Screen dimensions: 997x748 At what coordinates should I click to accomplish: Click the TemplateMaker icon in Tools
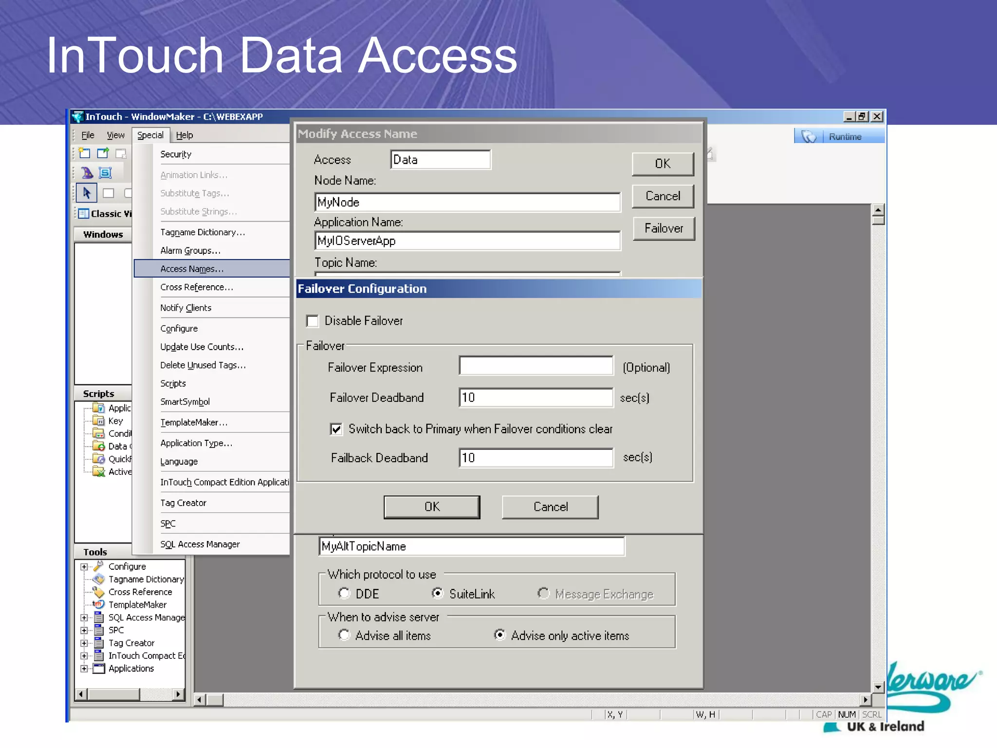98,604
